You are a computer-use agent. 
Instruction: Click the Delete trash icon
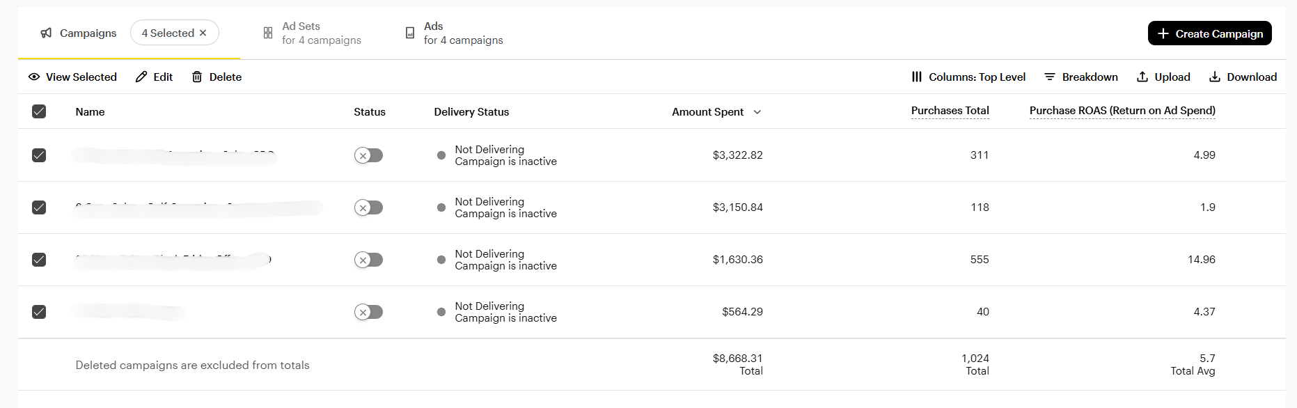click(x=197, y=77)
